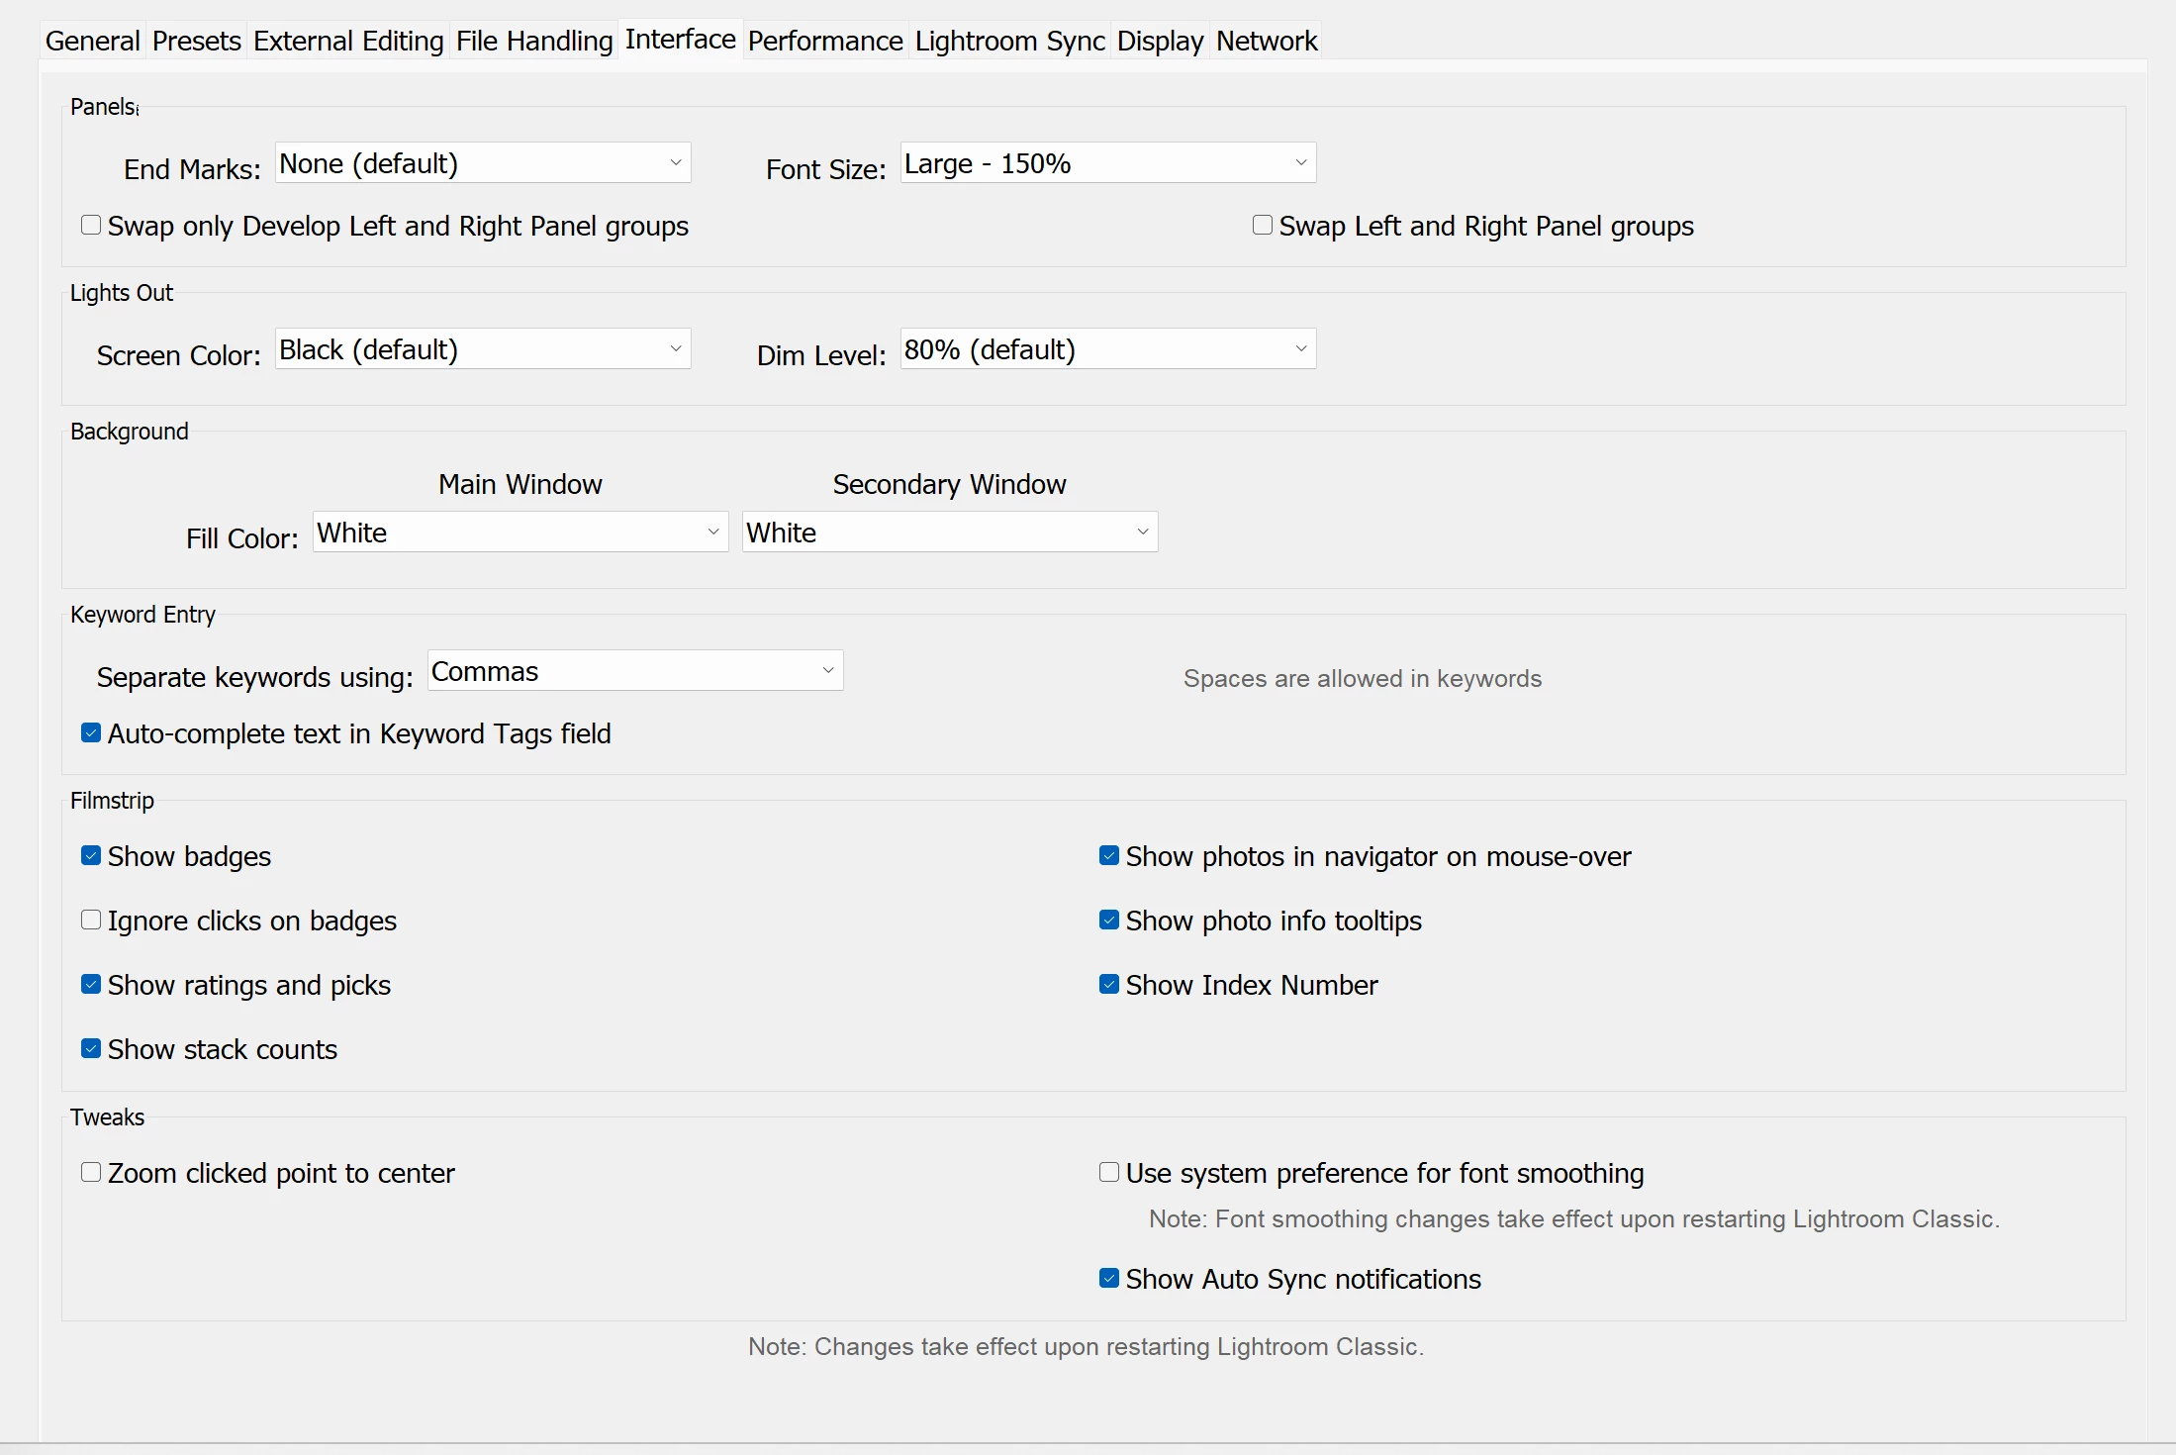The height and width of the screenshot is (1455, 2176).
Task: Go to the Lightroom Sync tab
Action: tap(1009, 41)
